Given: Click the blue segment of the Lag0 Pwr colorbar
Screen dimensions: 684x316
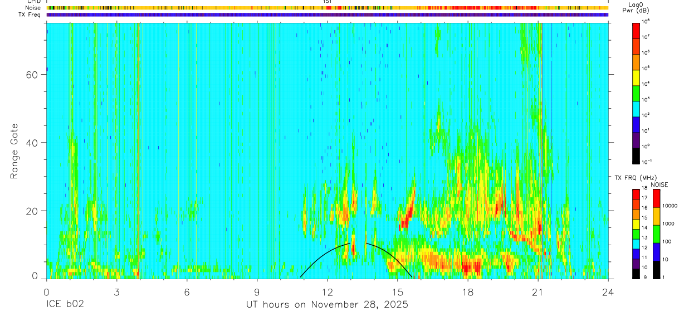Looking at the screenshot, I should point(637,124).
